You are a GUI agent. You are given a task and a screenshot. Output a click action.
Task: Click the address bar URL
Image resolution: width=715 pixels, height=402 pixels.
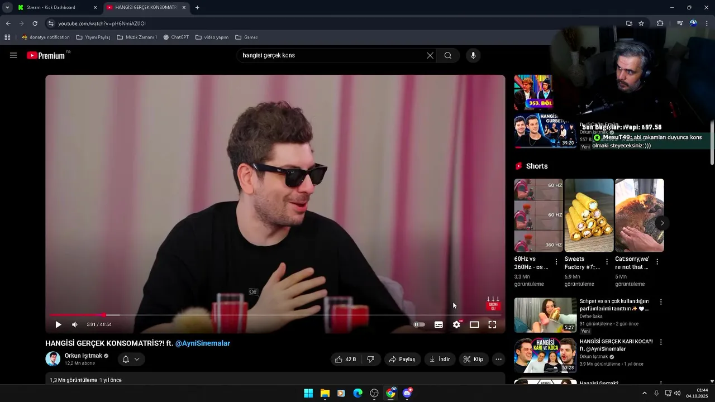(102, 23)
